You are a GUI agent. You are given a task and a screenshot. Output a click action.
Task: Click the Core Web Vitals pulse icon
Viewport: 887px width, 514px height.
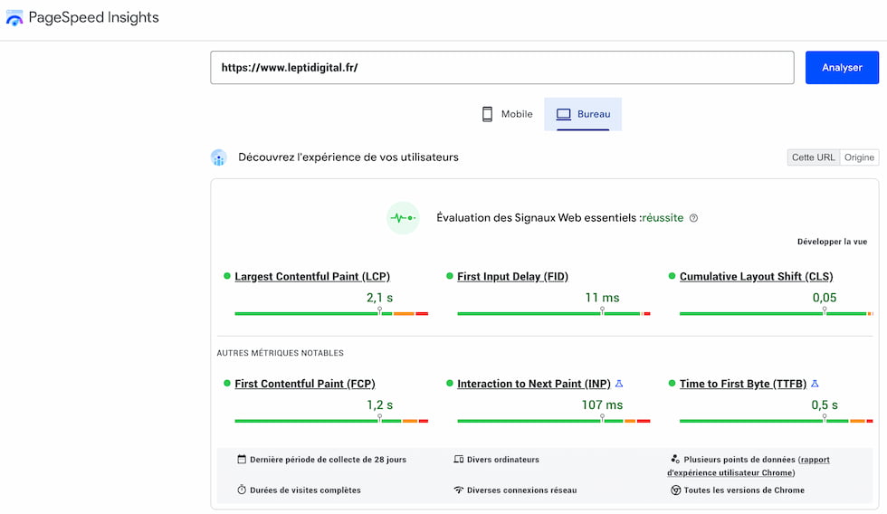pos(403,218)
